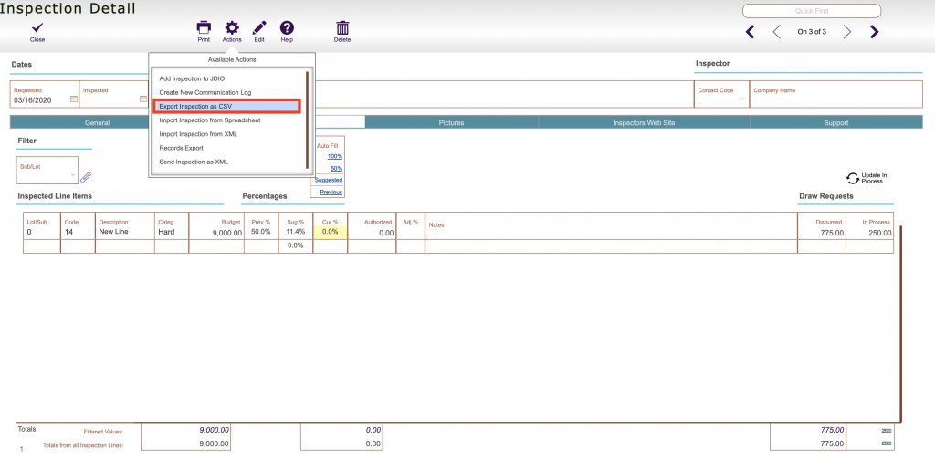Click the Company Name field

(835, 94)
